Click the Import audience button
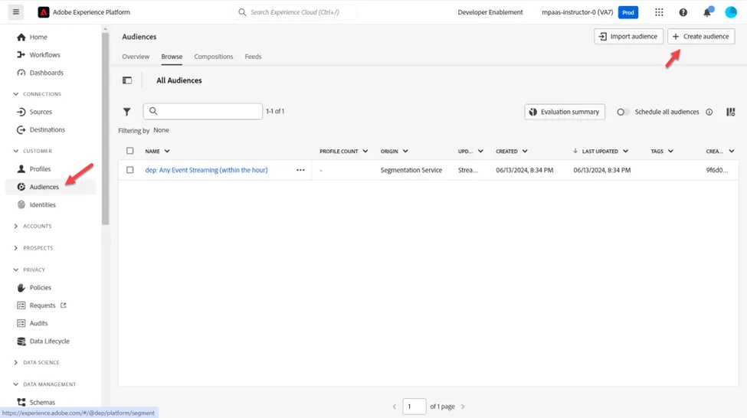747x418 pixels. tap(628, 36)
